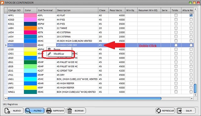The image size is (201, 116).
Task: Click the printer icon on IMPRIMIR
Action: (49, 111)
